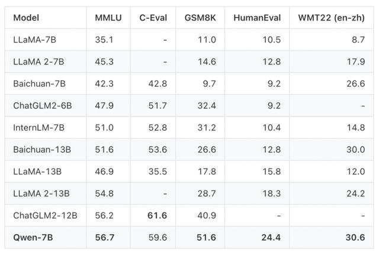Select the Baichuan-7B model cell

(40, 83)
